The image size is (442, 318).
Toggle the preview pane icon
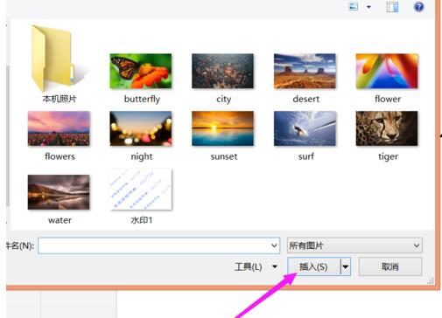(392, 7)
